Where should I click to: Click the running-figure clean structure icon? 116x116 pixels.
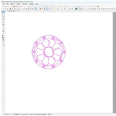[x=3, y=20]
